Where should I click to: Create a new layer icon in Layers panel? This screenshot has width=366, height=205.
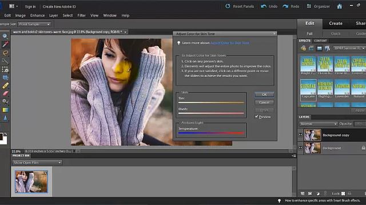click(x=303, y=194)
